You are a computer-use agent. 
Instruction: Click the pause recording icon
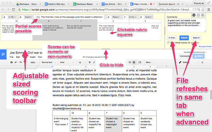click(198, 15)
